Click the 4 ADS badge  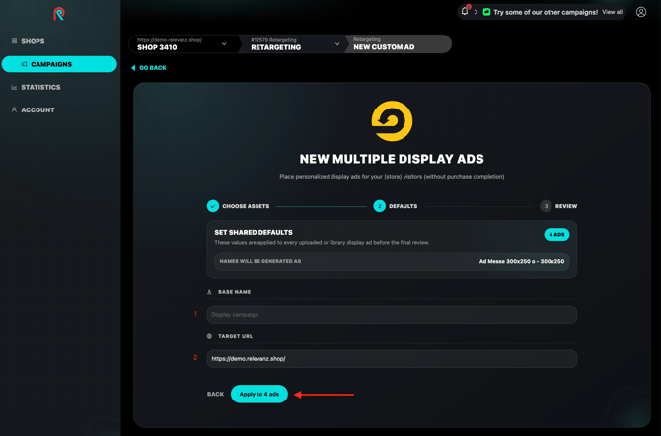point(556,235)
